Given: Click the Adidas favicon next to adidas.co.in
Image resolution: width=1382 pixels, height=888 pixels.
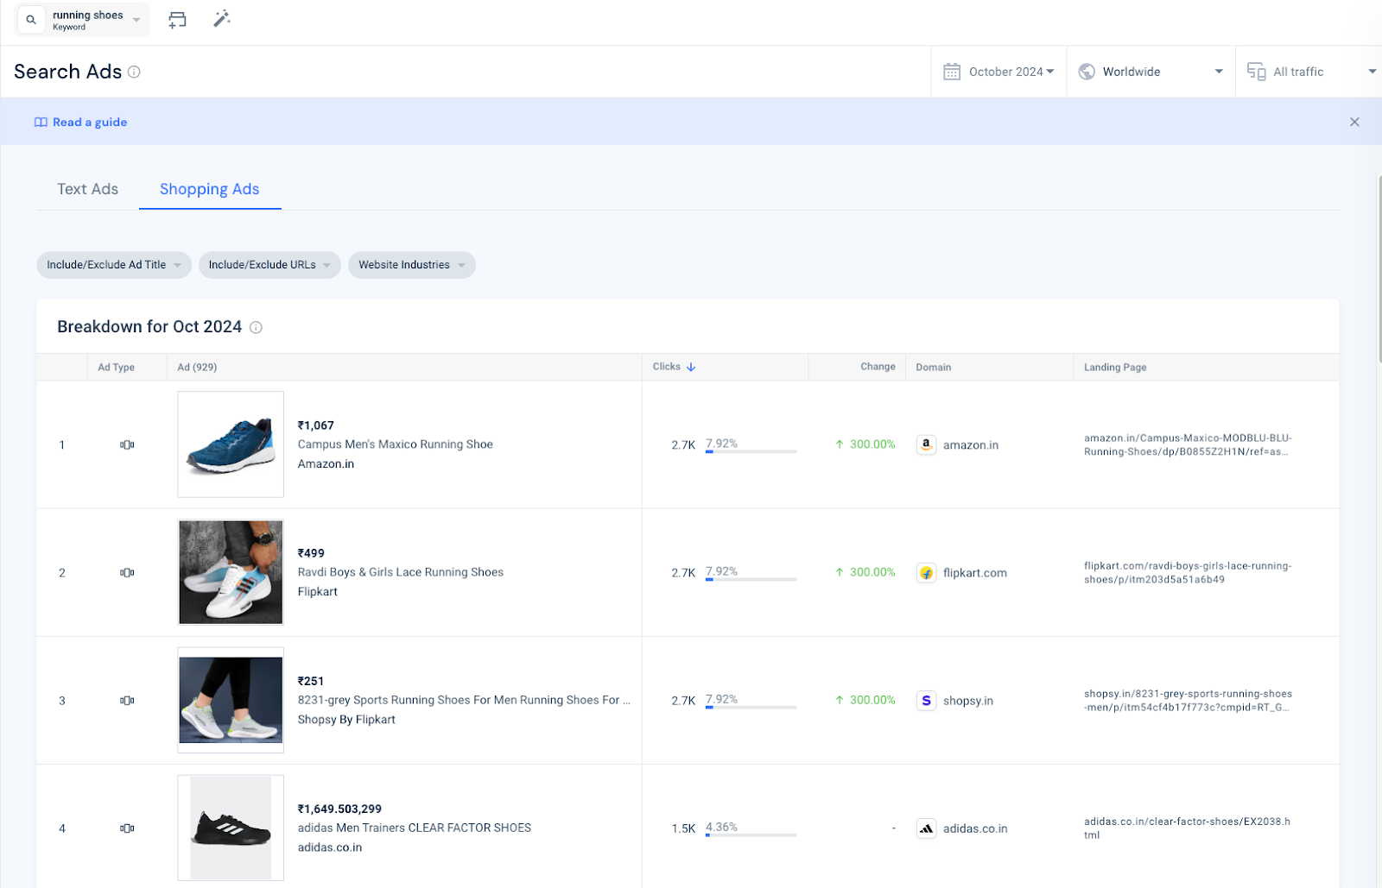Looking at the screenshot, I should (x=926, y=828).
